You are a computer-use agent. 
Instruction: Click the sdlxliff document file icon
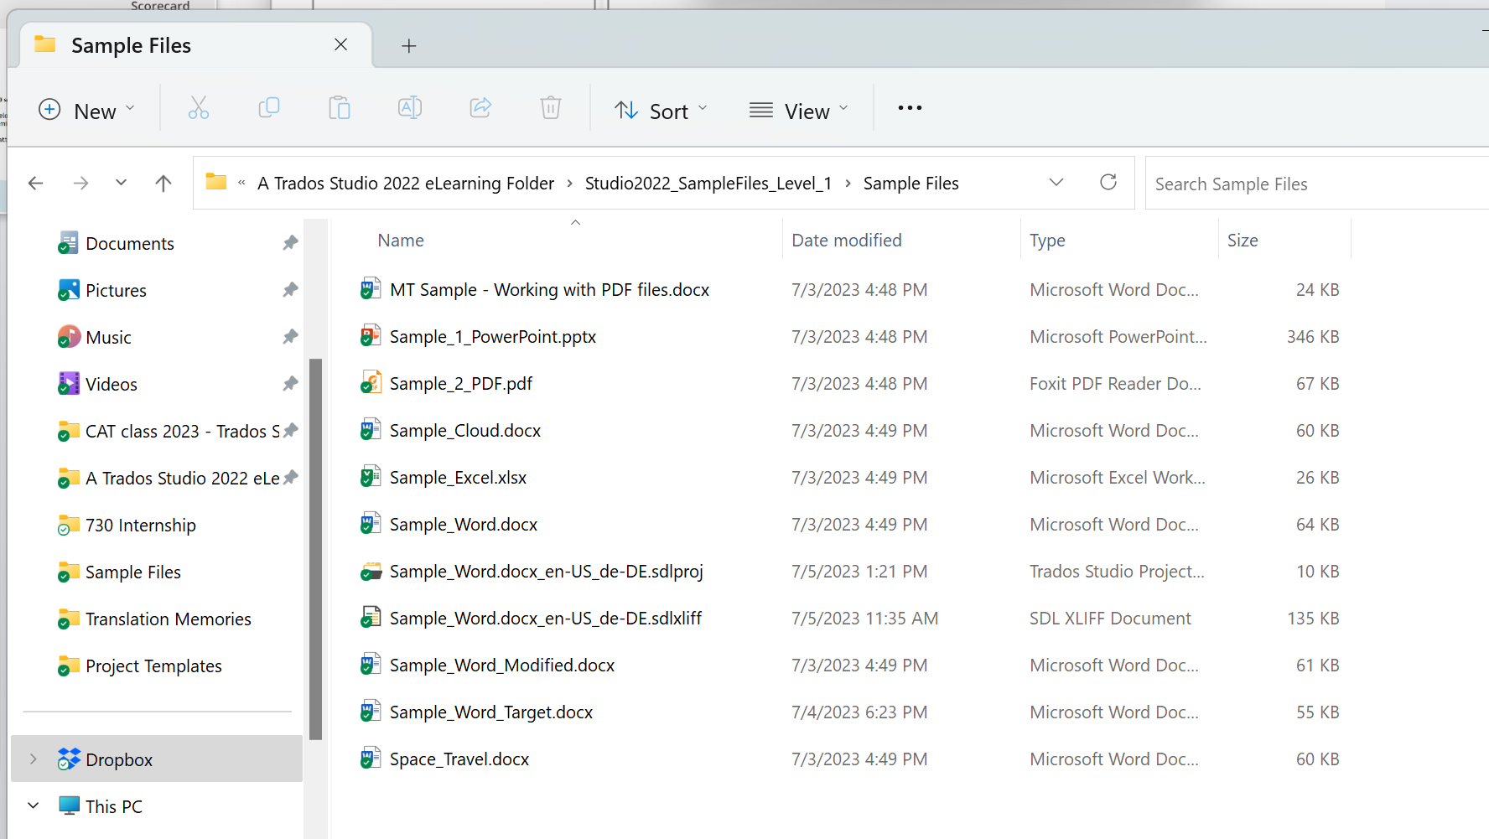click(371, 618)
